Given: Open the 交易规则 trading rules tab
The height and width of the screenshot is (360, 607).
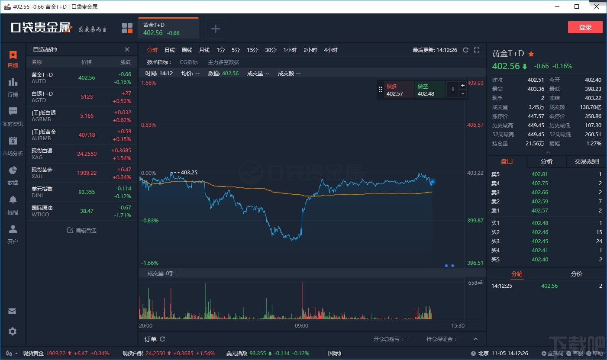Looking at the screenshot, I should (x=586, y=161).
